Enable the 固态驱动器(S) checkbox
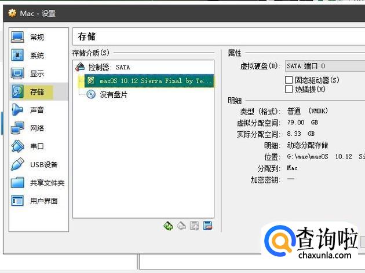 [289, 80]
